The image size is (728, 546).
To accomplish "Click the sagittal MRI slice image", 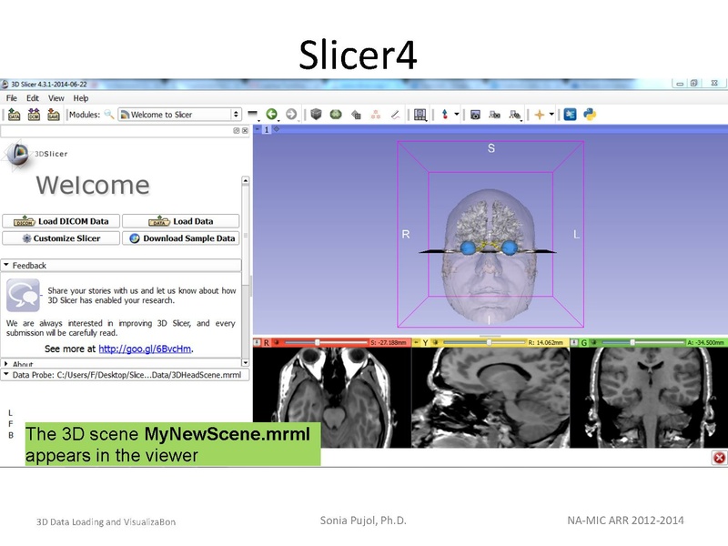I will tap(490, 398).
